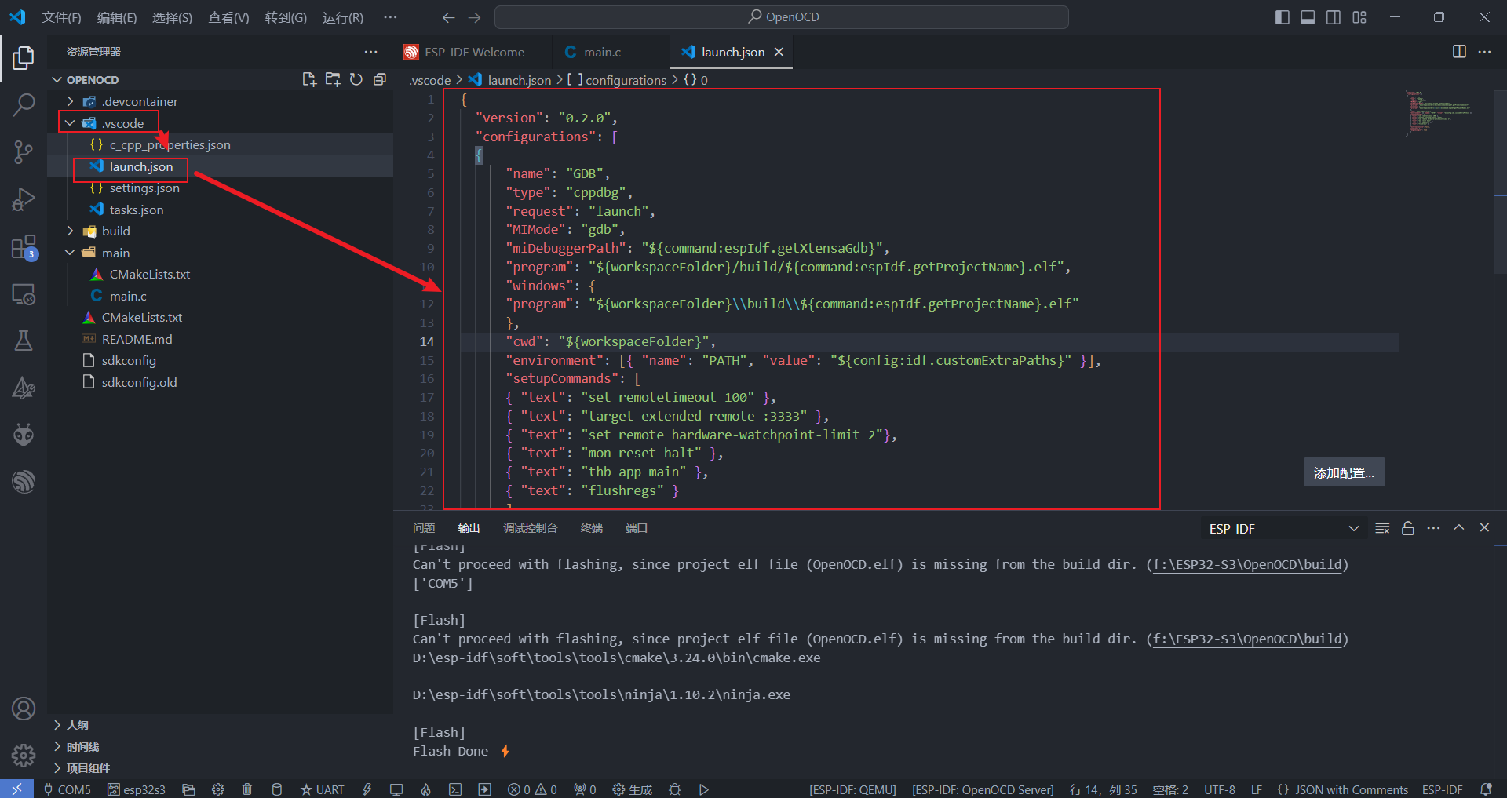The width and height of the screenshot is (1507, 798).
Task: Click the editor minimap preview
Action: [x=1440, y=114]
